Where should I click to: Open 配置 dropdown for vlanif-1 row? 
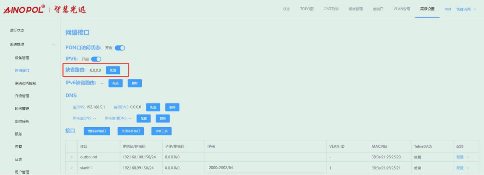click(462, 168)
